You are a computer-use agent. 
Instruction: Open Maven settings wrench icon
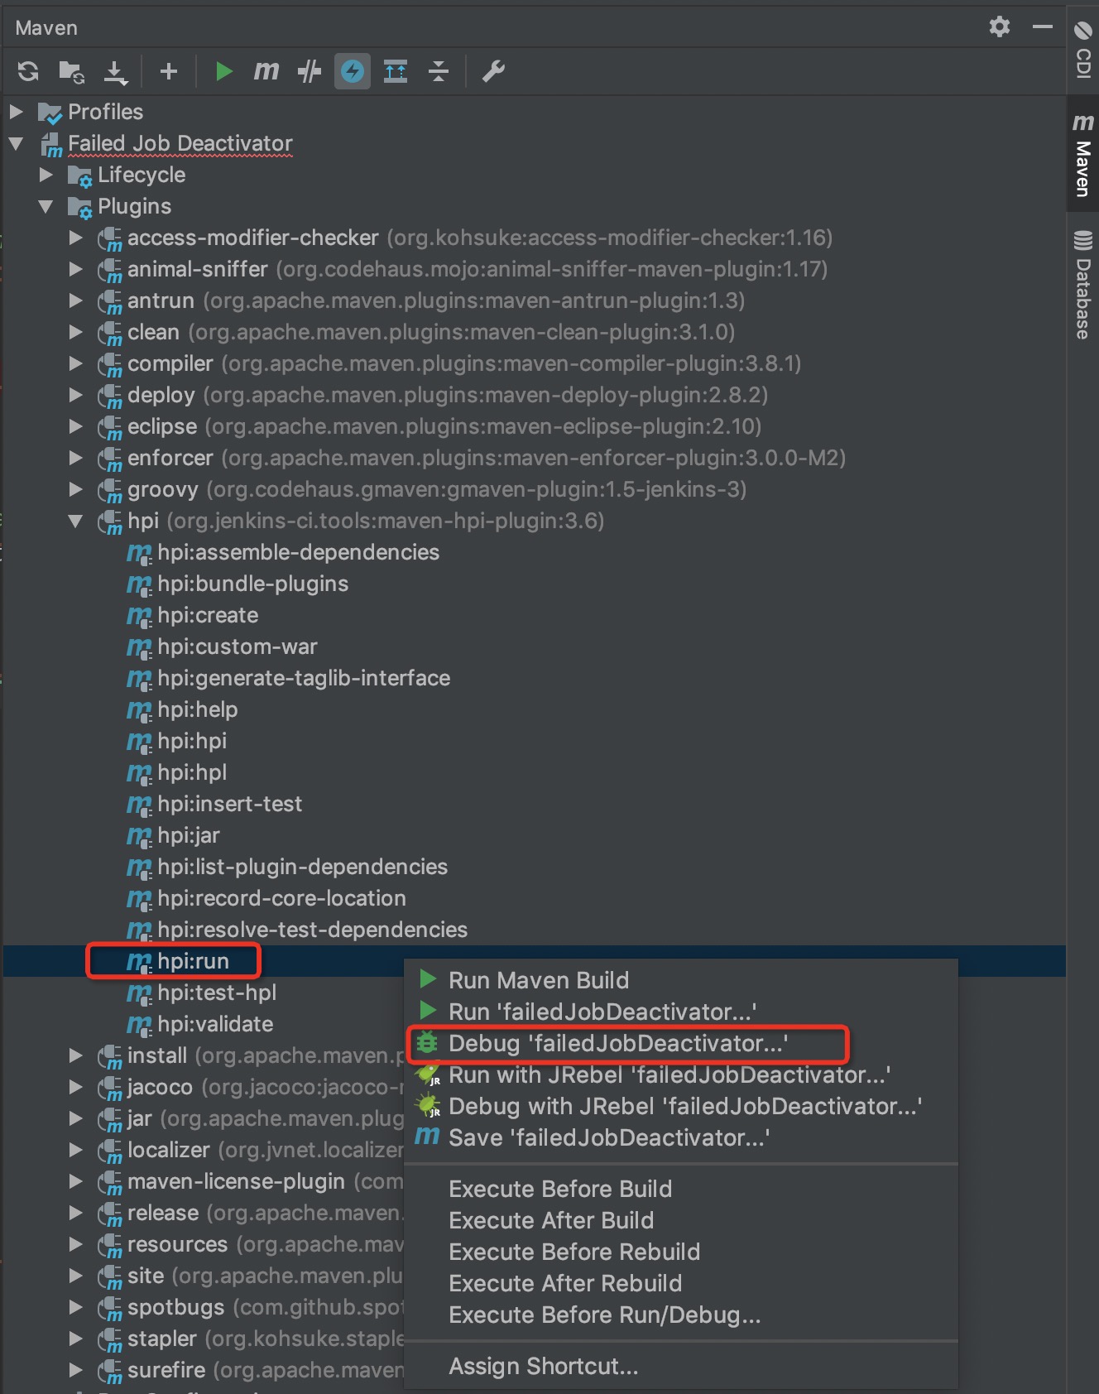click(x=494, y=71)
